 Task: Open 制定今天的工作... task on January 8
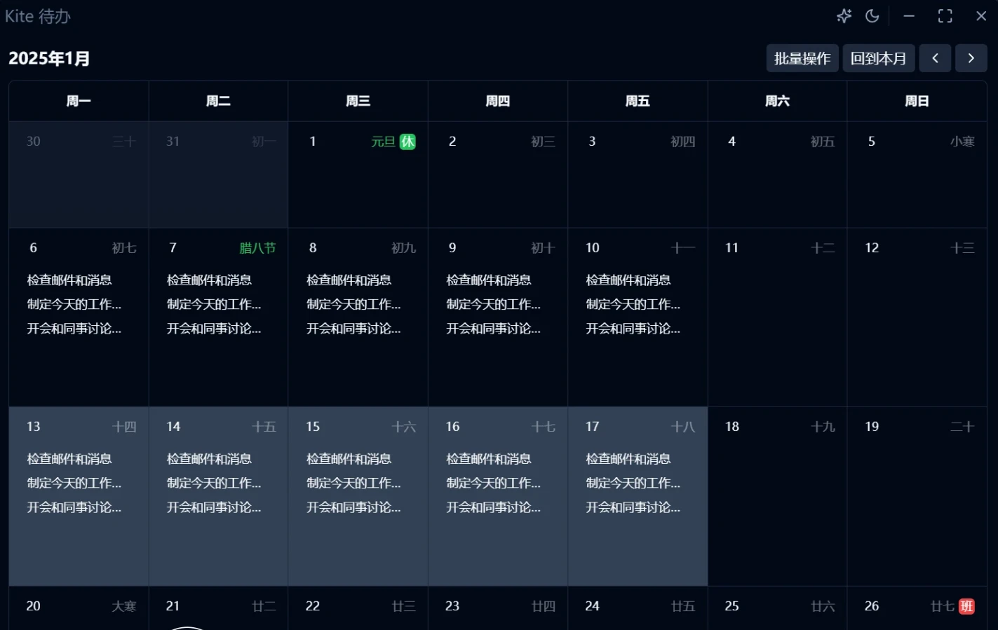(x=353, y=304)
